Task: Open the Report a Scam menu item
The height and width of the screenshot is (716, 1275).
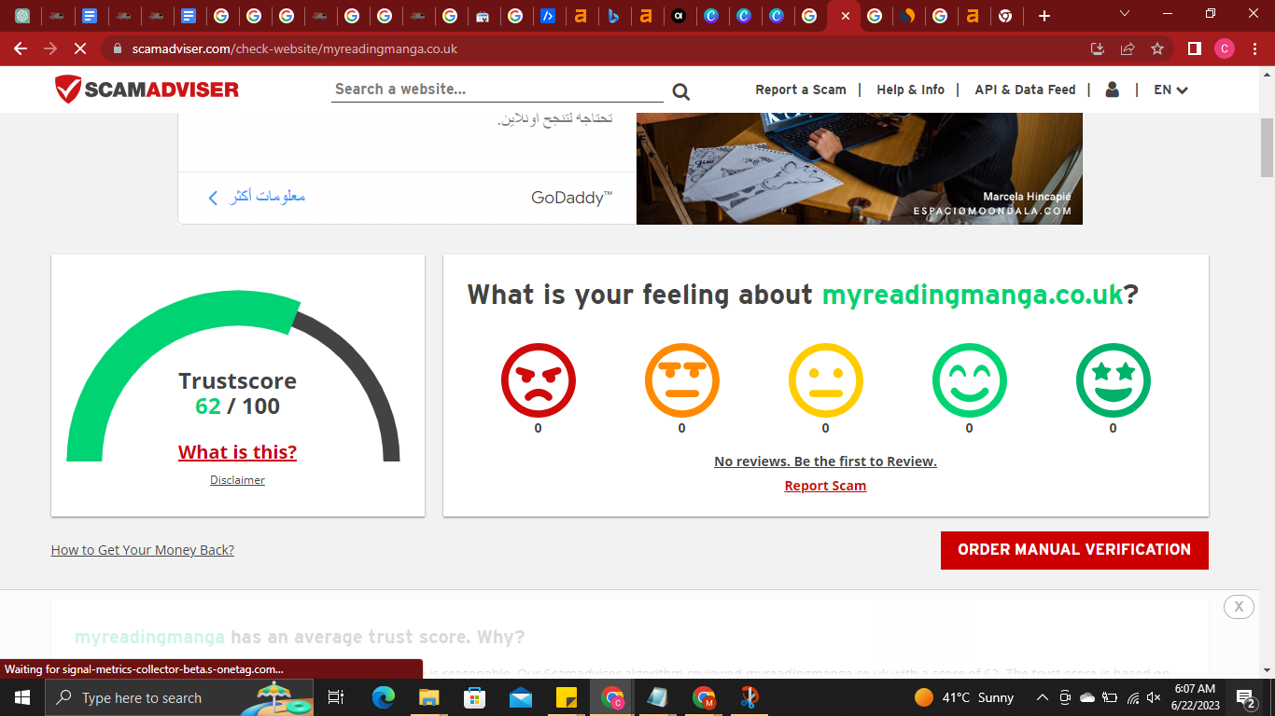Action: pyautogui.click(x=801, y=89)
